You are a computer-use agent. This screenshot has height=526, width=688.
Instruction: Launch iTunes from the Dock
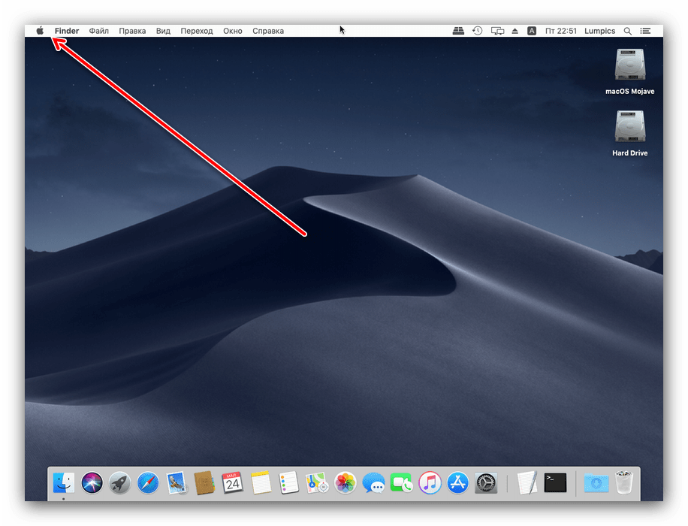(430, 482)
